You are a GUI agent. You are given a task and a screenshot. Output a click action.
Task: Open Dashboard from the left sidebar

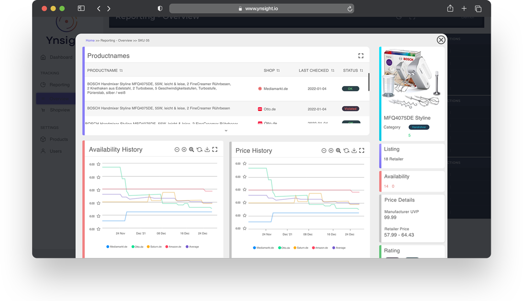[61, 57]
